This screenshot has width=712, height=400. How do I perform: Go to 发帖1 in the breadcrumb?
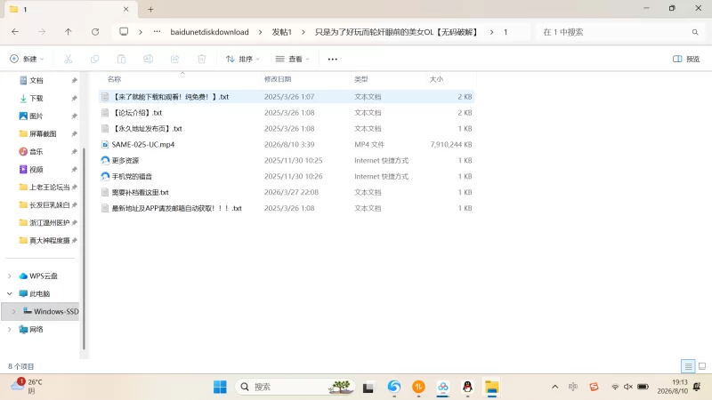281,32
